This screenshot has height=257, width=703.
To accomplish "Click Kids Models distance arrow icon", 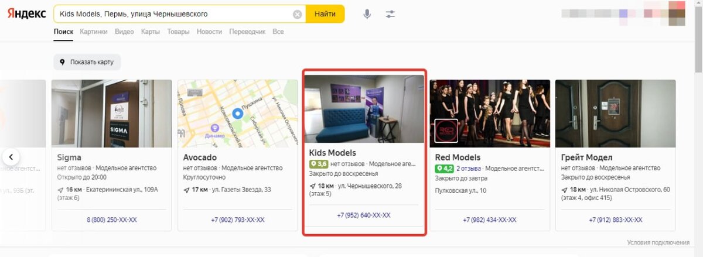I will tap(312, 186).
